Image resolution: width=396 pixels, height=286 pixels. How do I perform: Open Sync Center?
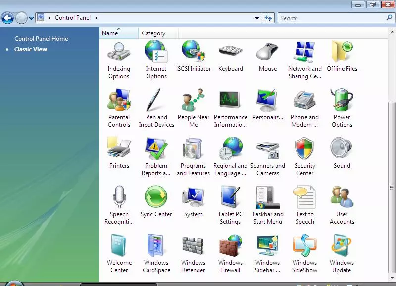(x=156, y=201)
